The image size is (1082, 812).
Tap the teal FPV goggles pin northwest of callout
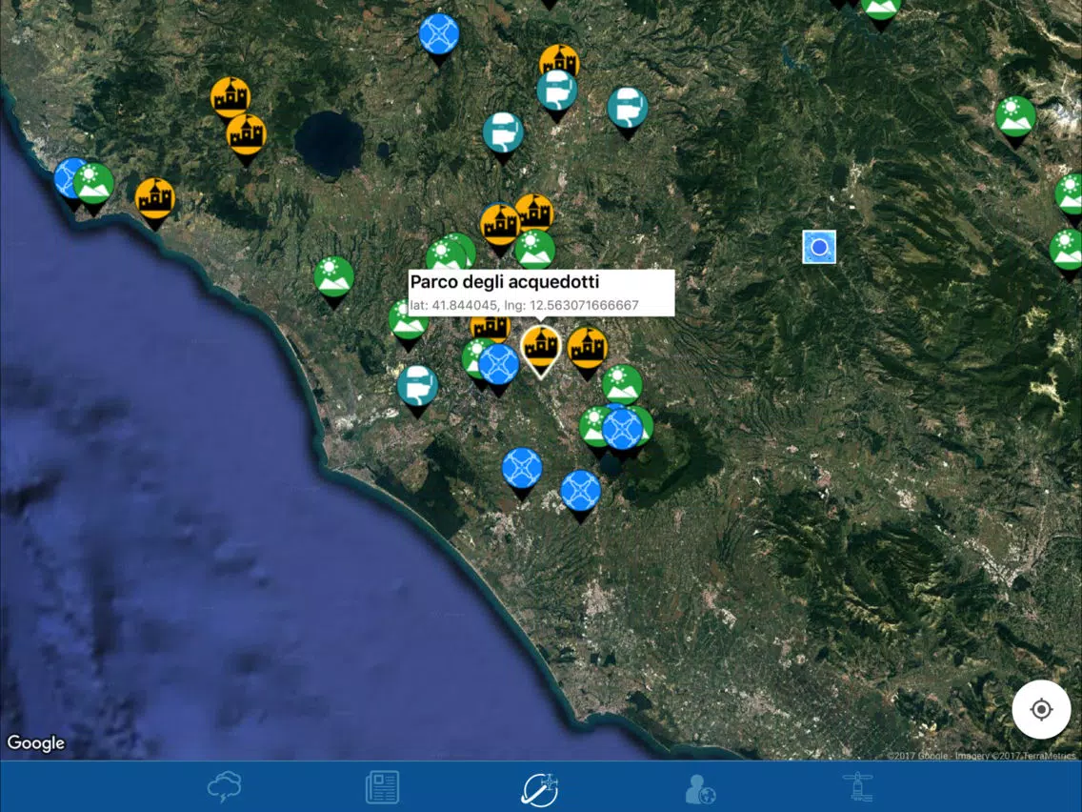point(503,132)
